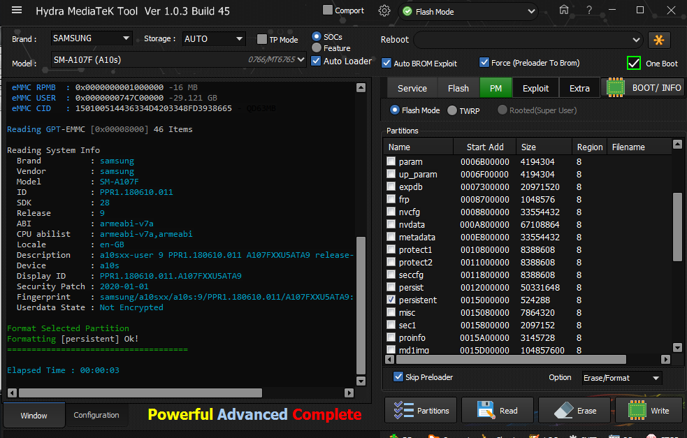This screenshot has height=438, width=687.
Task: Select the metadata partition row name
Action: (x=417, y=237)
